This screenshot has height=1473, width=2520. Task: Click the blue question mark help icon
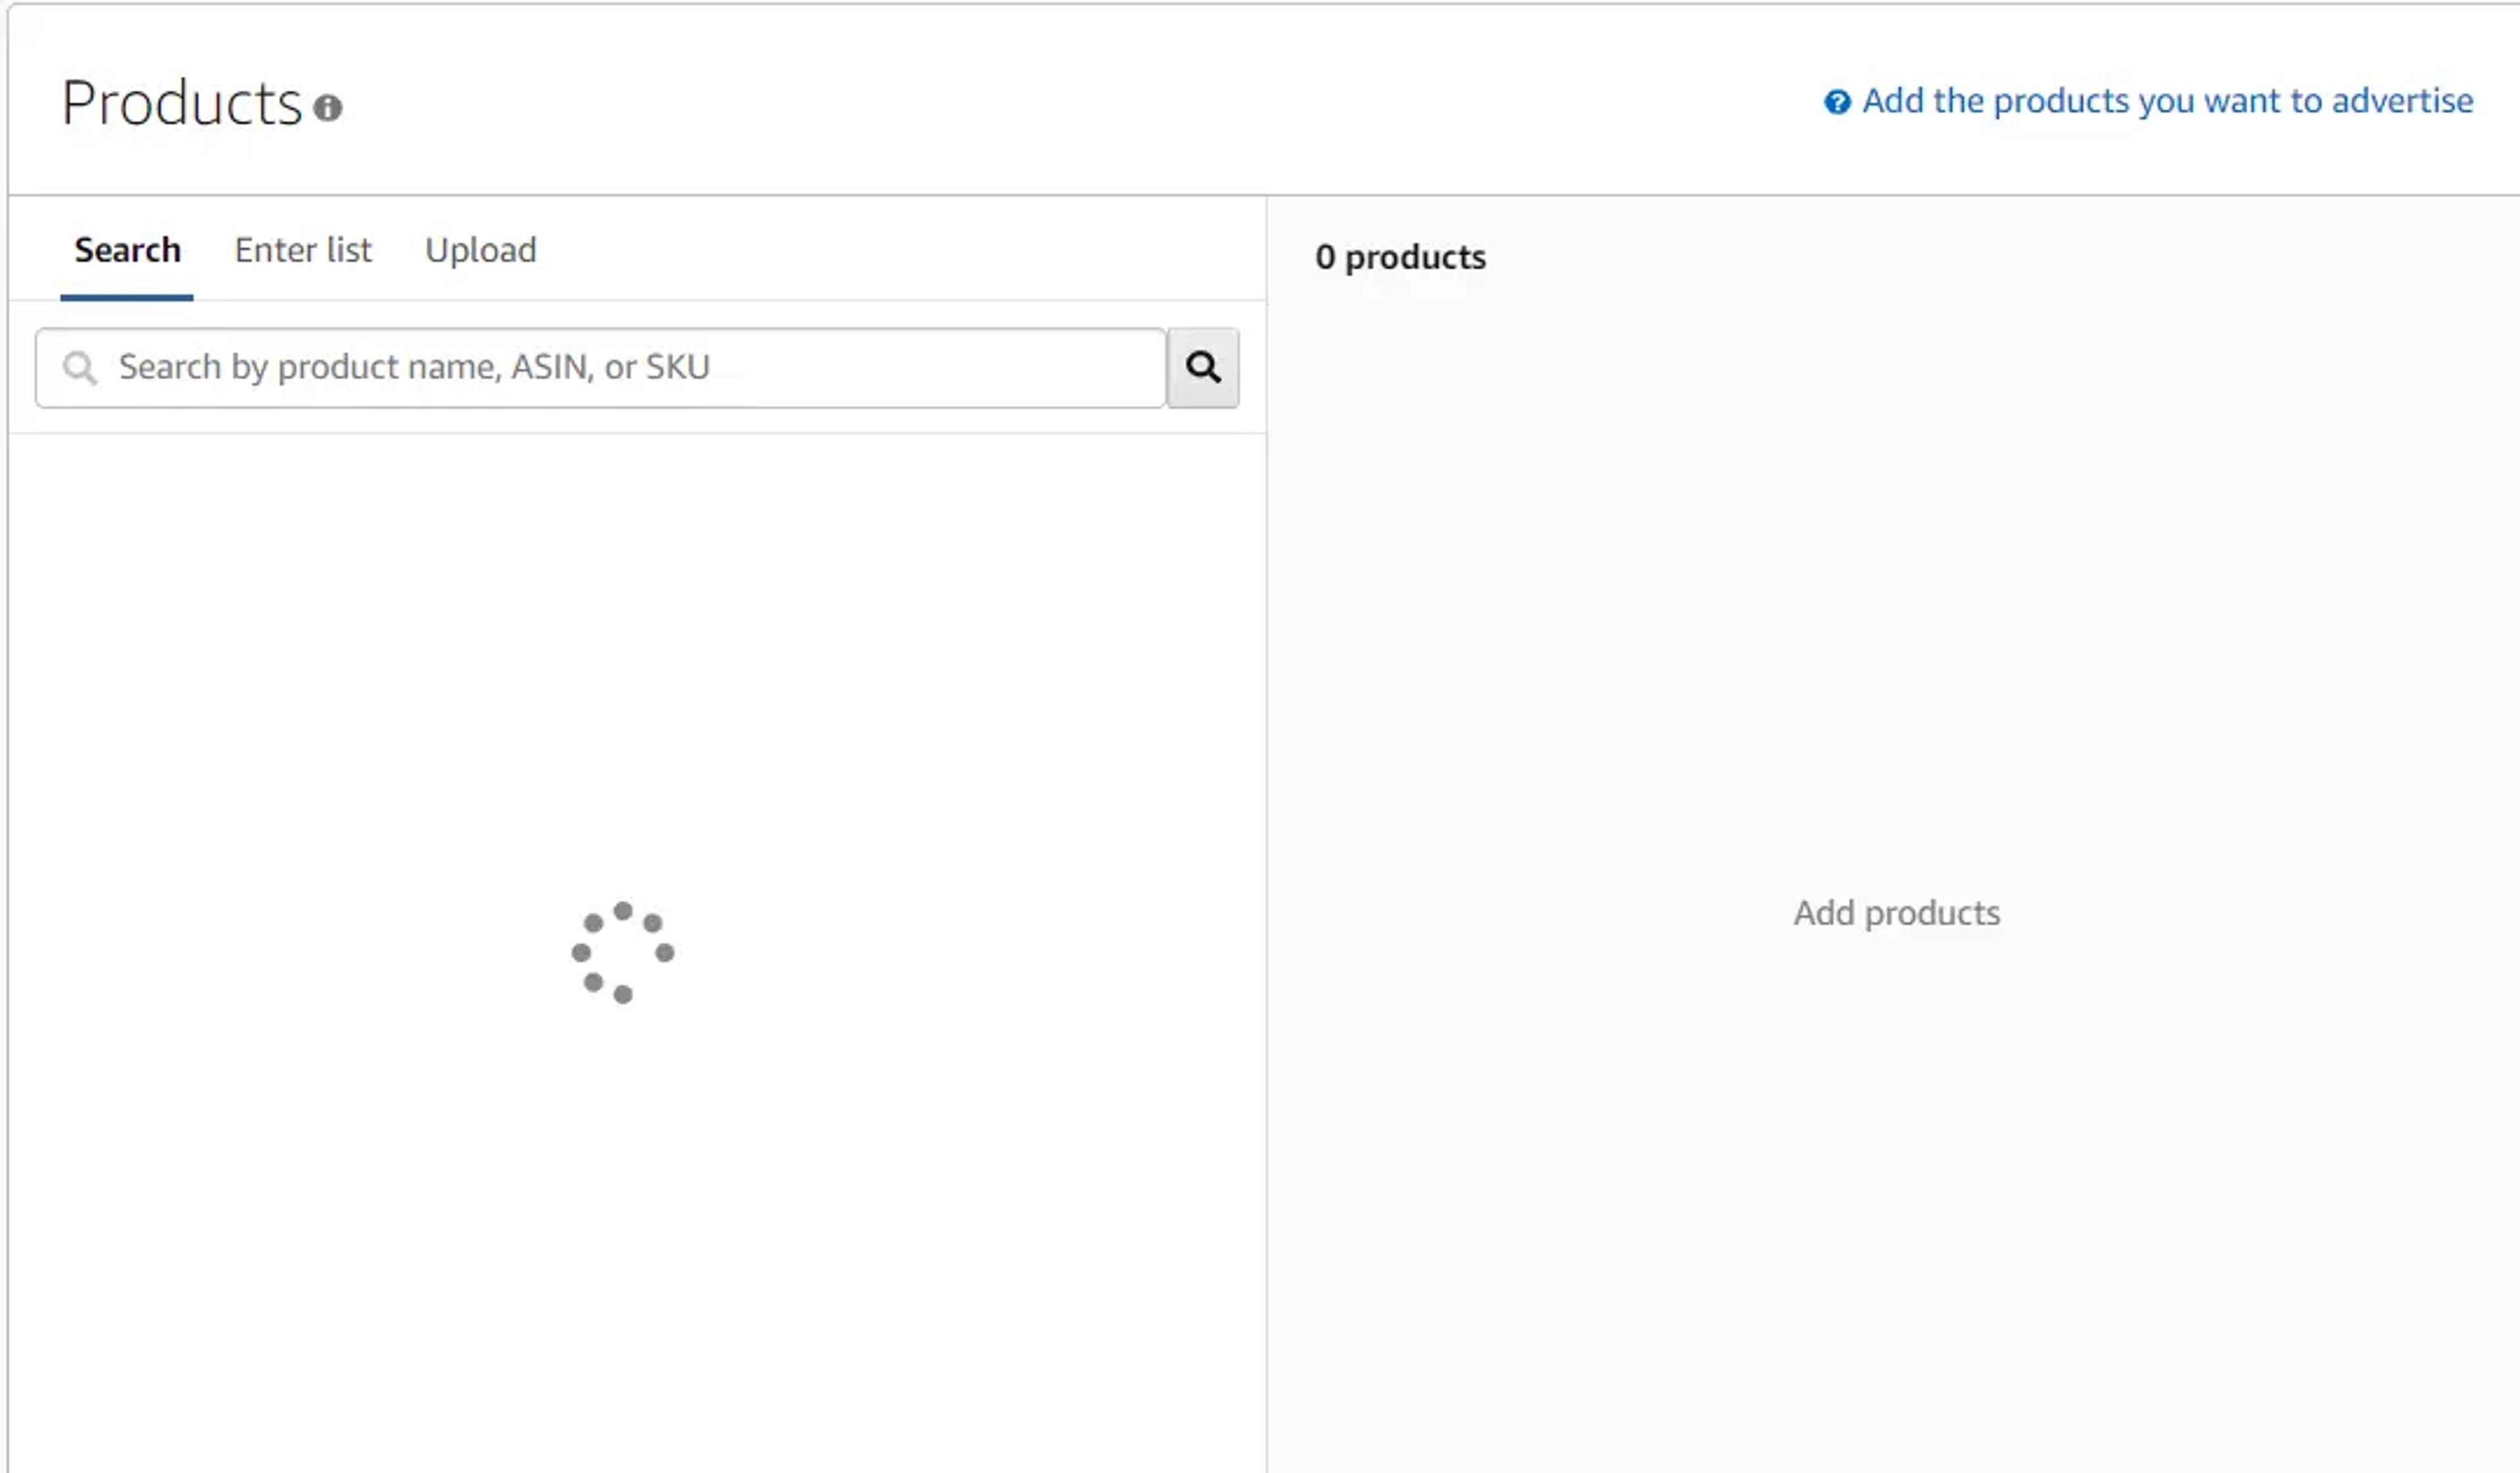click(x=1837, y=102)
